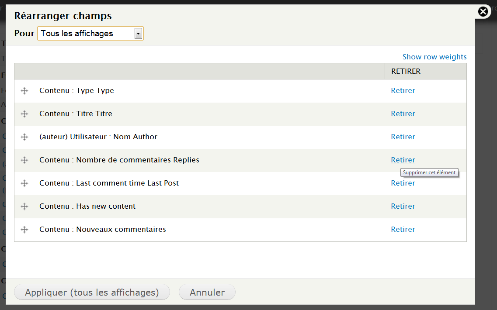Remove the Nombre de commentaires Replies field
Viewport: 497px width, 310px height.
403,160
